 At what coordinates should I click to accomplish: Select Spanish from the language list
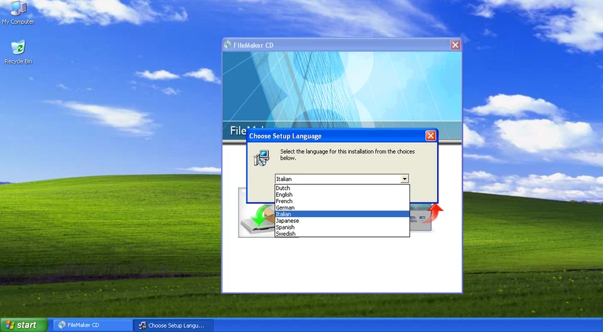click(342, 227)
